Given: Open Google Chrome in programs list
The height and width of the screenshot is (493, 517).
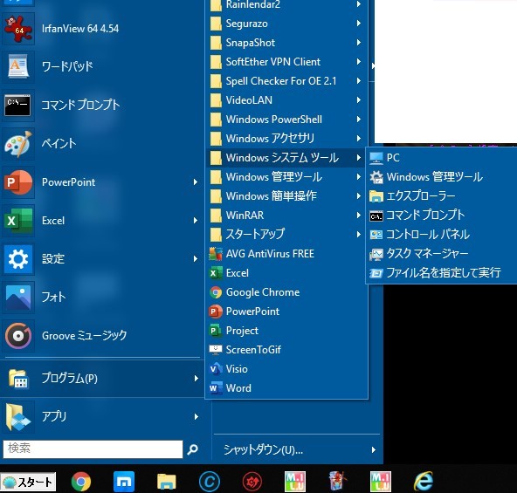Looking at the screenshot, I should (x=286, y=292).
